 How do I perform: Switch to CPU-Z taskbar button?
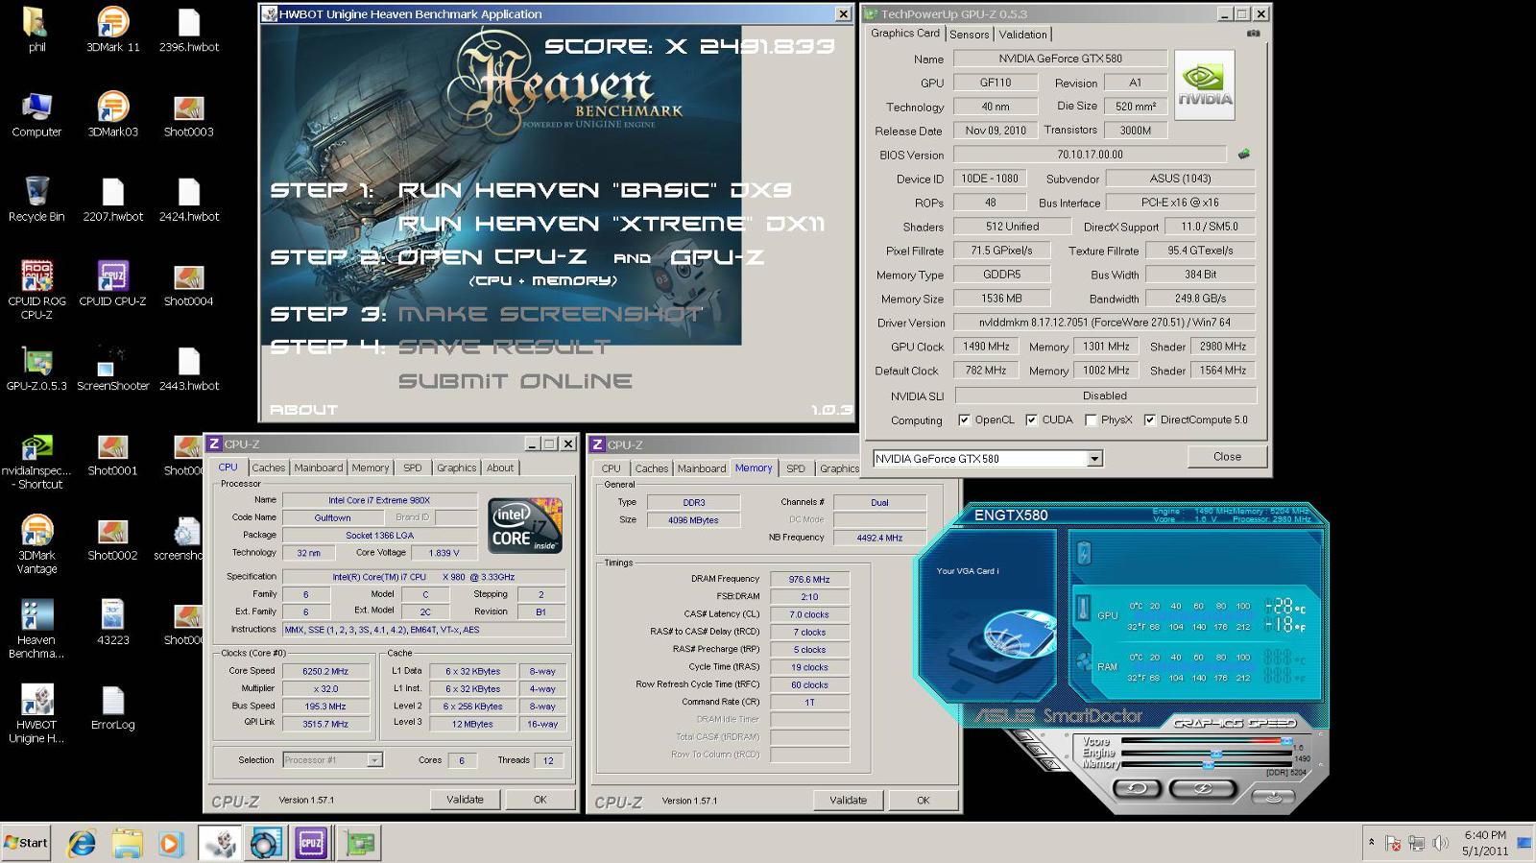tap(310, 843)
